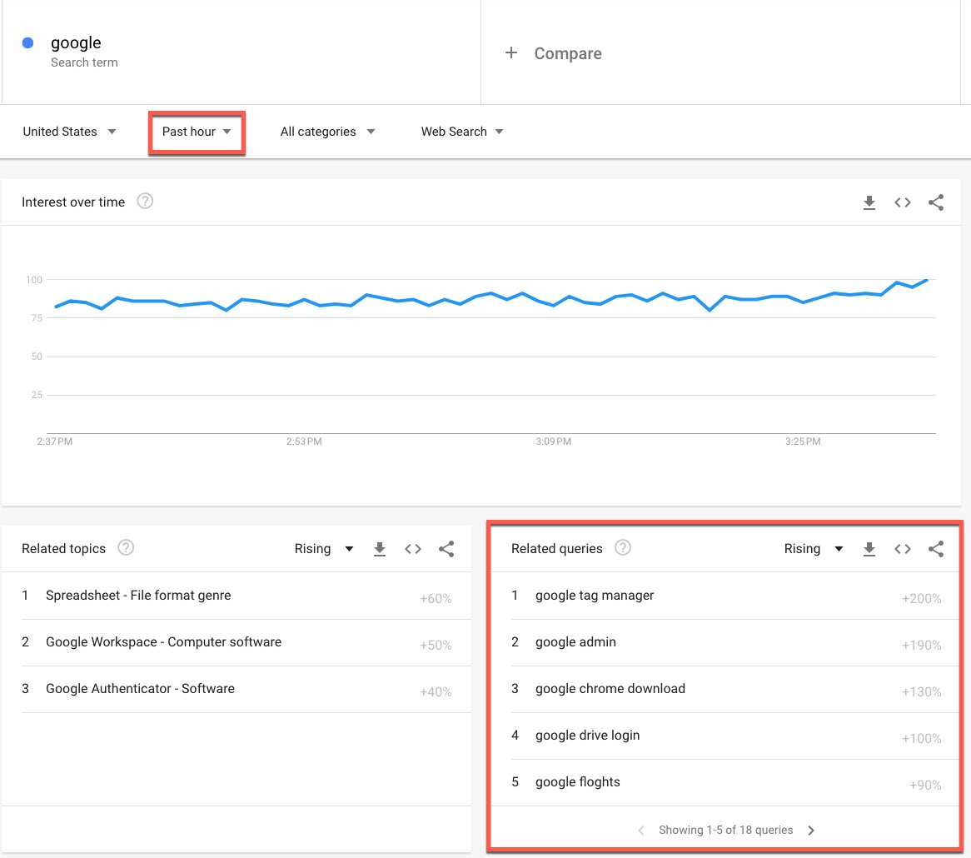Screen dimensions: 971x858
Task: Click the Search term label under google
Action: coord(84,62)
